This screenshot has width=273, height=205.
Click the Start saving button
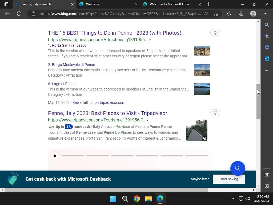click(229, 179)
